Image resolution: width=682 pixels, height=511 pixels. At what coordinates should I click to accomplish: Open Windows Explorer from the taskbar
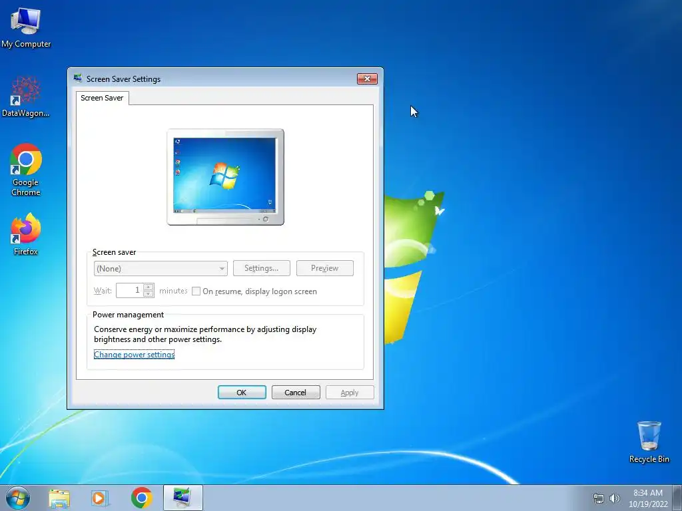click(x=59, y=498)
